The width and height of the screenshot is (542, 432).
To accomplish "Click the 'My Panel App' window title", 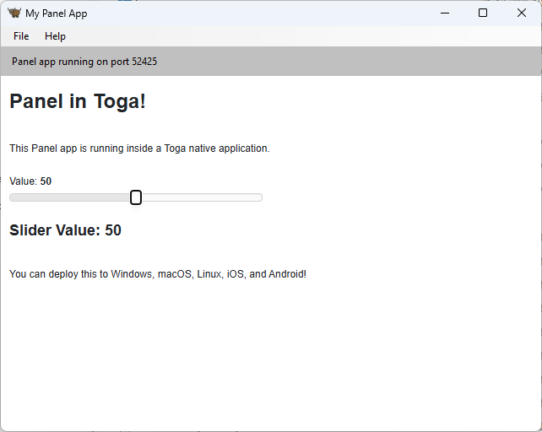I will click(x=57, y=13).
